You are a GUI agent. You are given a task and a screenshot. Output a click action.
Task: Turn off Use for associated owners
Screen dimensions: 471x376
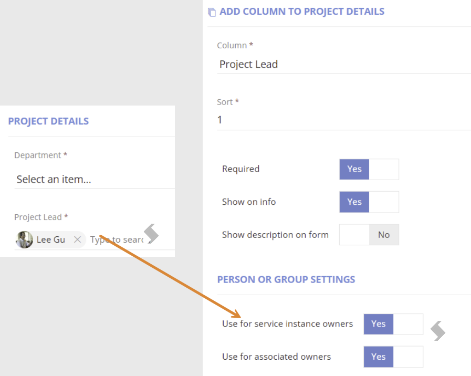[x=393, y=357]
